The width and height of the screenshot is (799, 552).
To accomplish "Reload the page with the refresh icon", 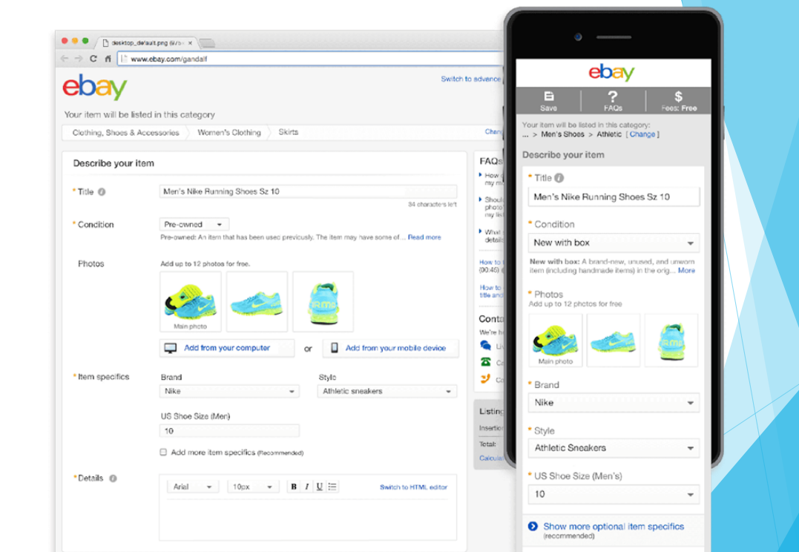I will [93, 59].
